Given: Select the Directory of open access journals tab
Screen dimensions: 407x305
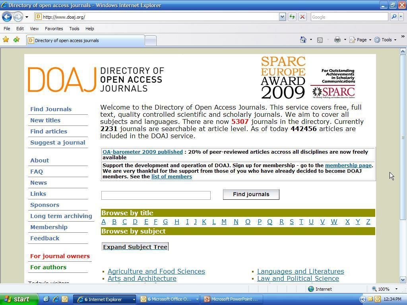Looking at the screenshot, I should coord(86,41).
